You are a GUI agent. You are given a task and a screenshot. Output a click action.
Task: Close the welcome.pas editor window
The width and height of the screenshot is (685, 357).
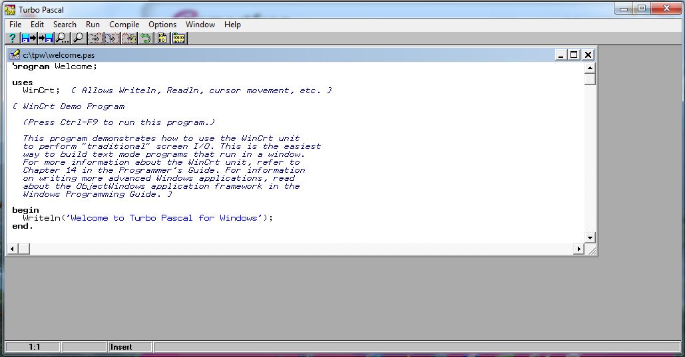point(588,55)
